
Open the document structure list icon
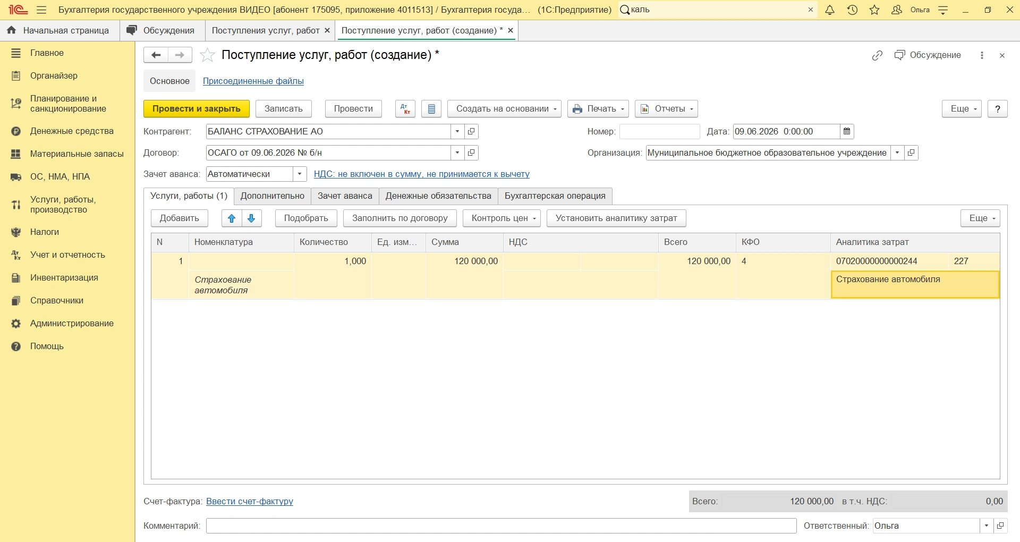click(x=431, y=109)
